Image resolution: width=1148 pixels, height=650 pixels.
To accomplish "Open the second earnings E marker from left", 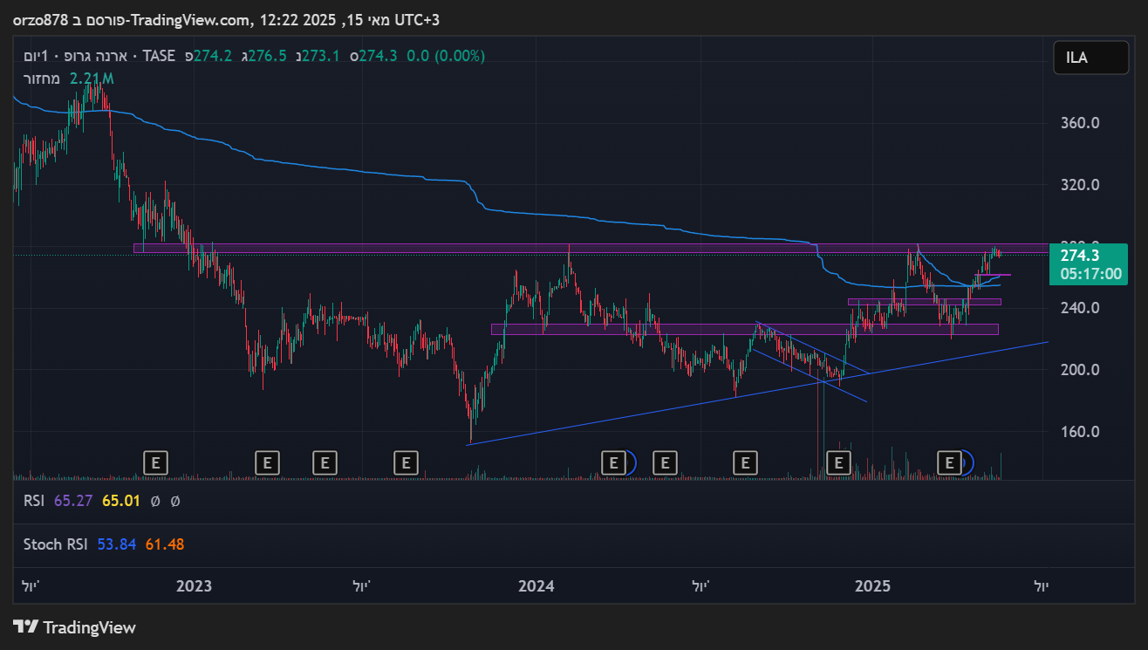I will [x=268, y=462].
